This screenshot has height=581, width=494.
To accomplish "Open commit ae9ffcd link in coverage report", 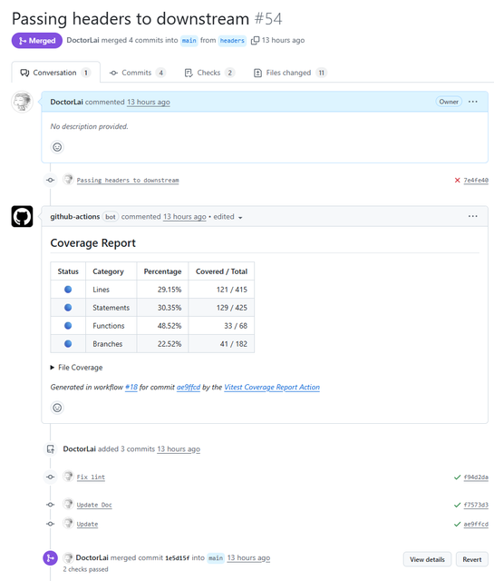I will [189, 388].
